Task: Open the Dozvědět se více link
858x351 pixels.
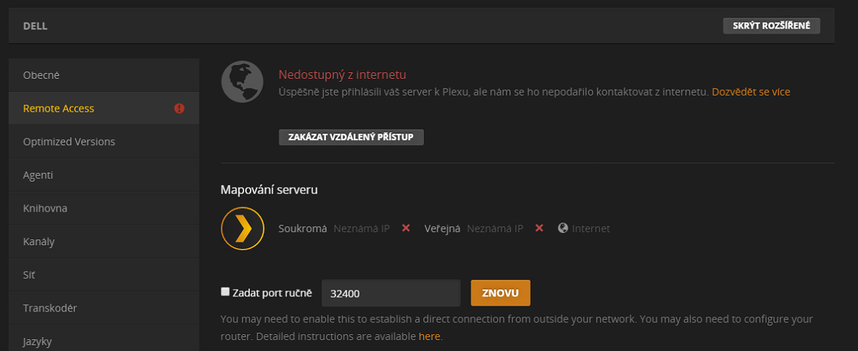Action: (x=751, y=92)
